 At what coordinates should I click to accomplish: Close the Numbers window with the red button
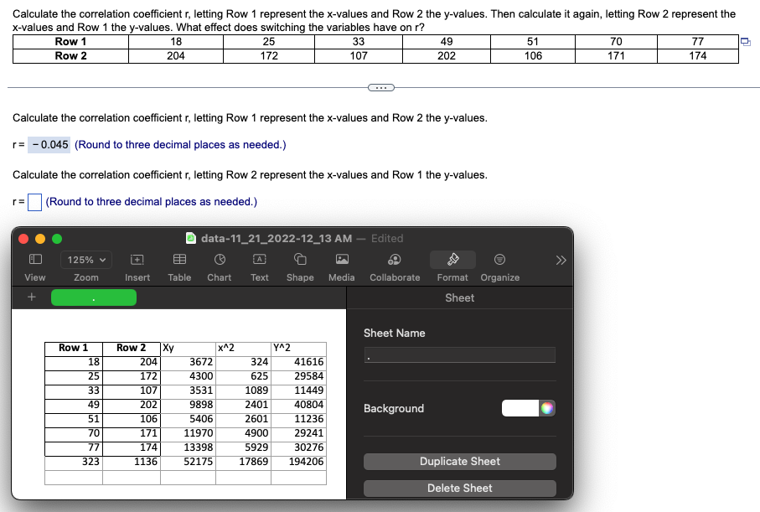(23, 239)
